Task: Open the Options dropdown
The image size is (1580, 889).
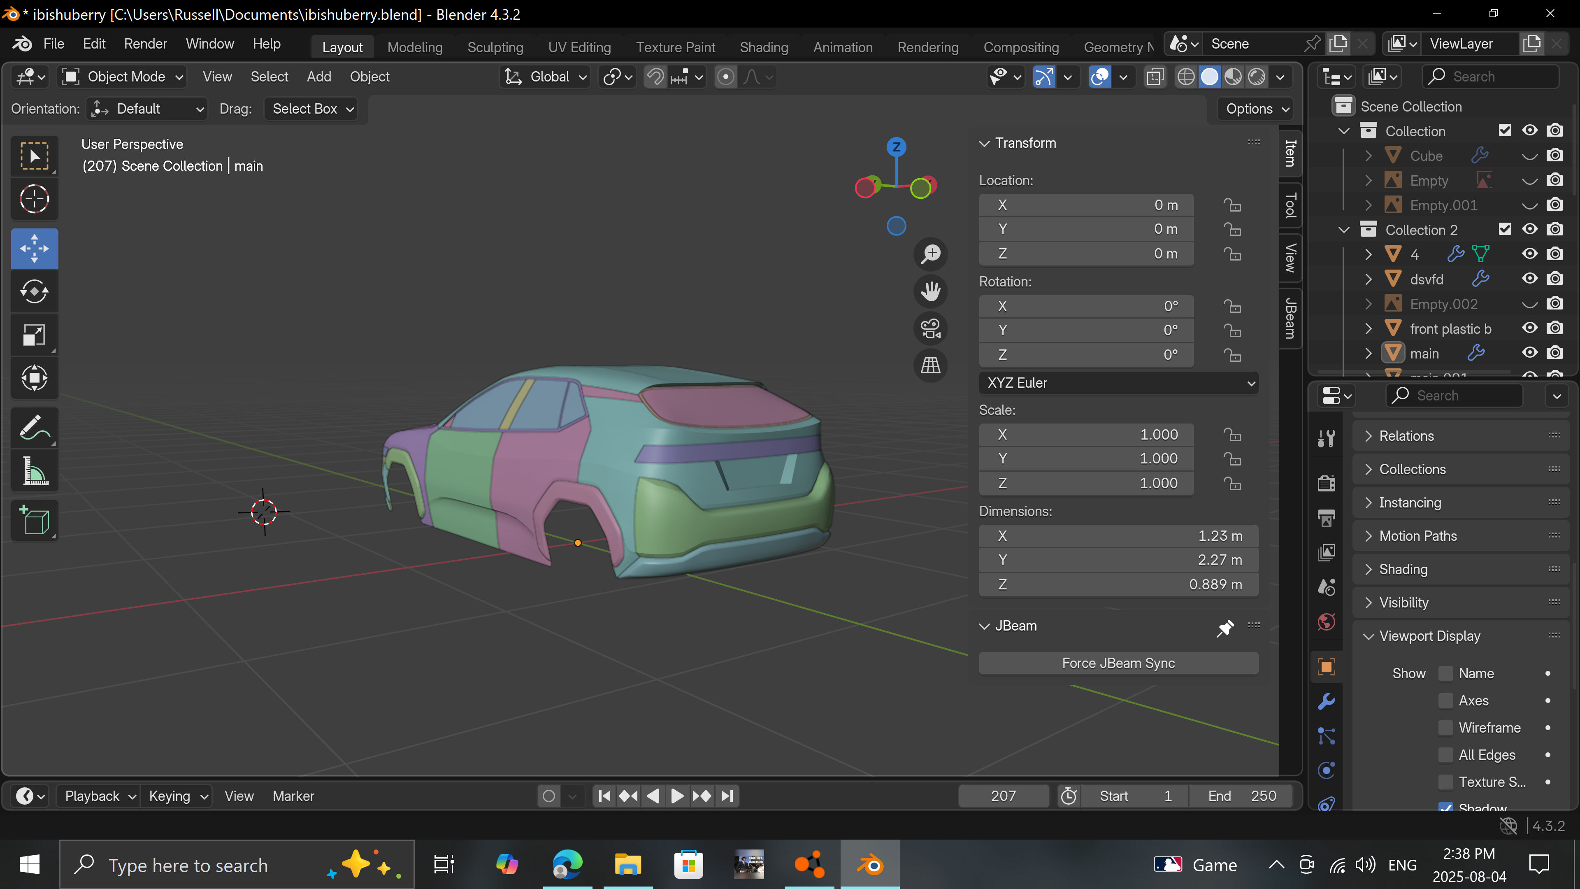Action: click(x=1256, y=109)
